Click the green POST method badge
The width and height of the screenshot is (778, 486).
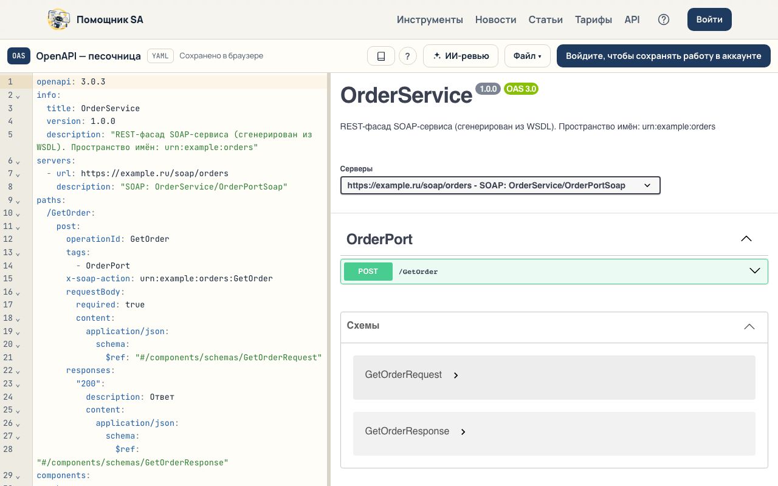(368, 272)
